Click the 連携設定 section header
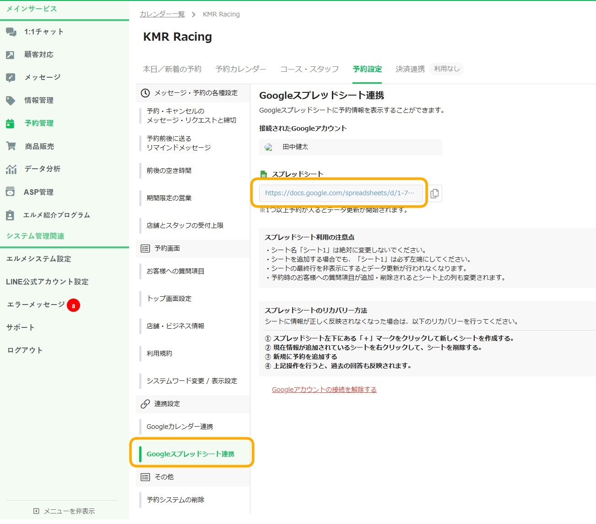 pyautogui.click(x=193, y=404)
